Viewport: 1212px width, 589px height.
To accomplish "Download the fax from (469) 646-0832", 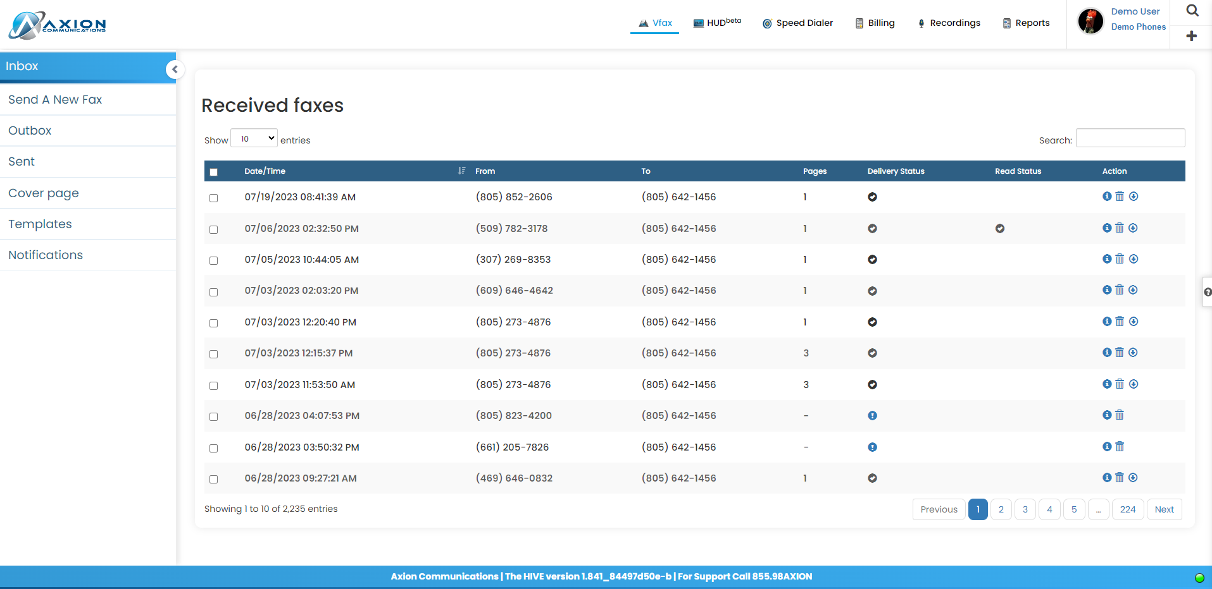I will coord(1133,478).
